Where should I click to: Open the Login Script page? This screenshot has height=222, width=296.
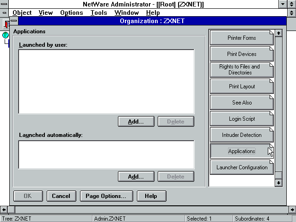pos(242,119)
